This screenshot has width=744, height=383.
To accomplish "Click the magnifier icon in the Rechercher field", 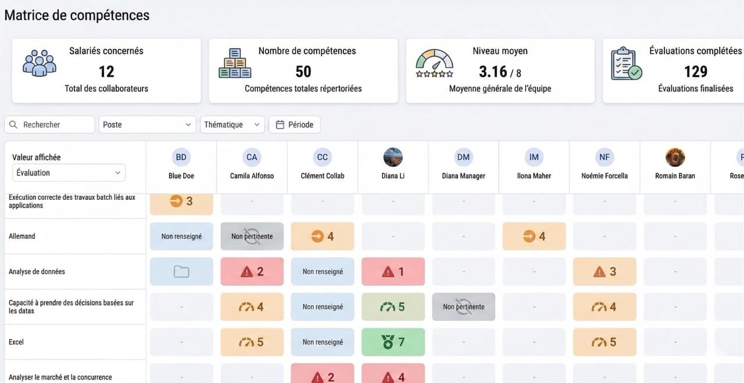I will (x=13, y=124).
